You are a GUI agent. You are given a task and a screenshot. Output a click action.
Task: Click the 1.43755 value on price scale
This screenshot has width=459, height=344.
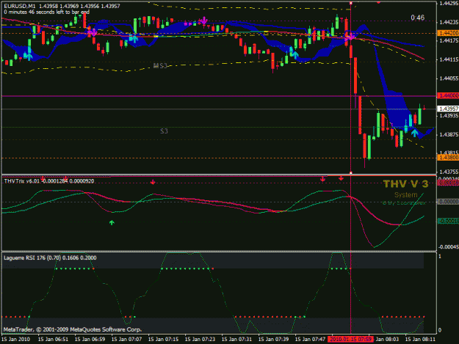(449, 172)
